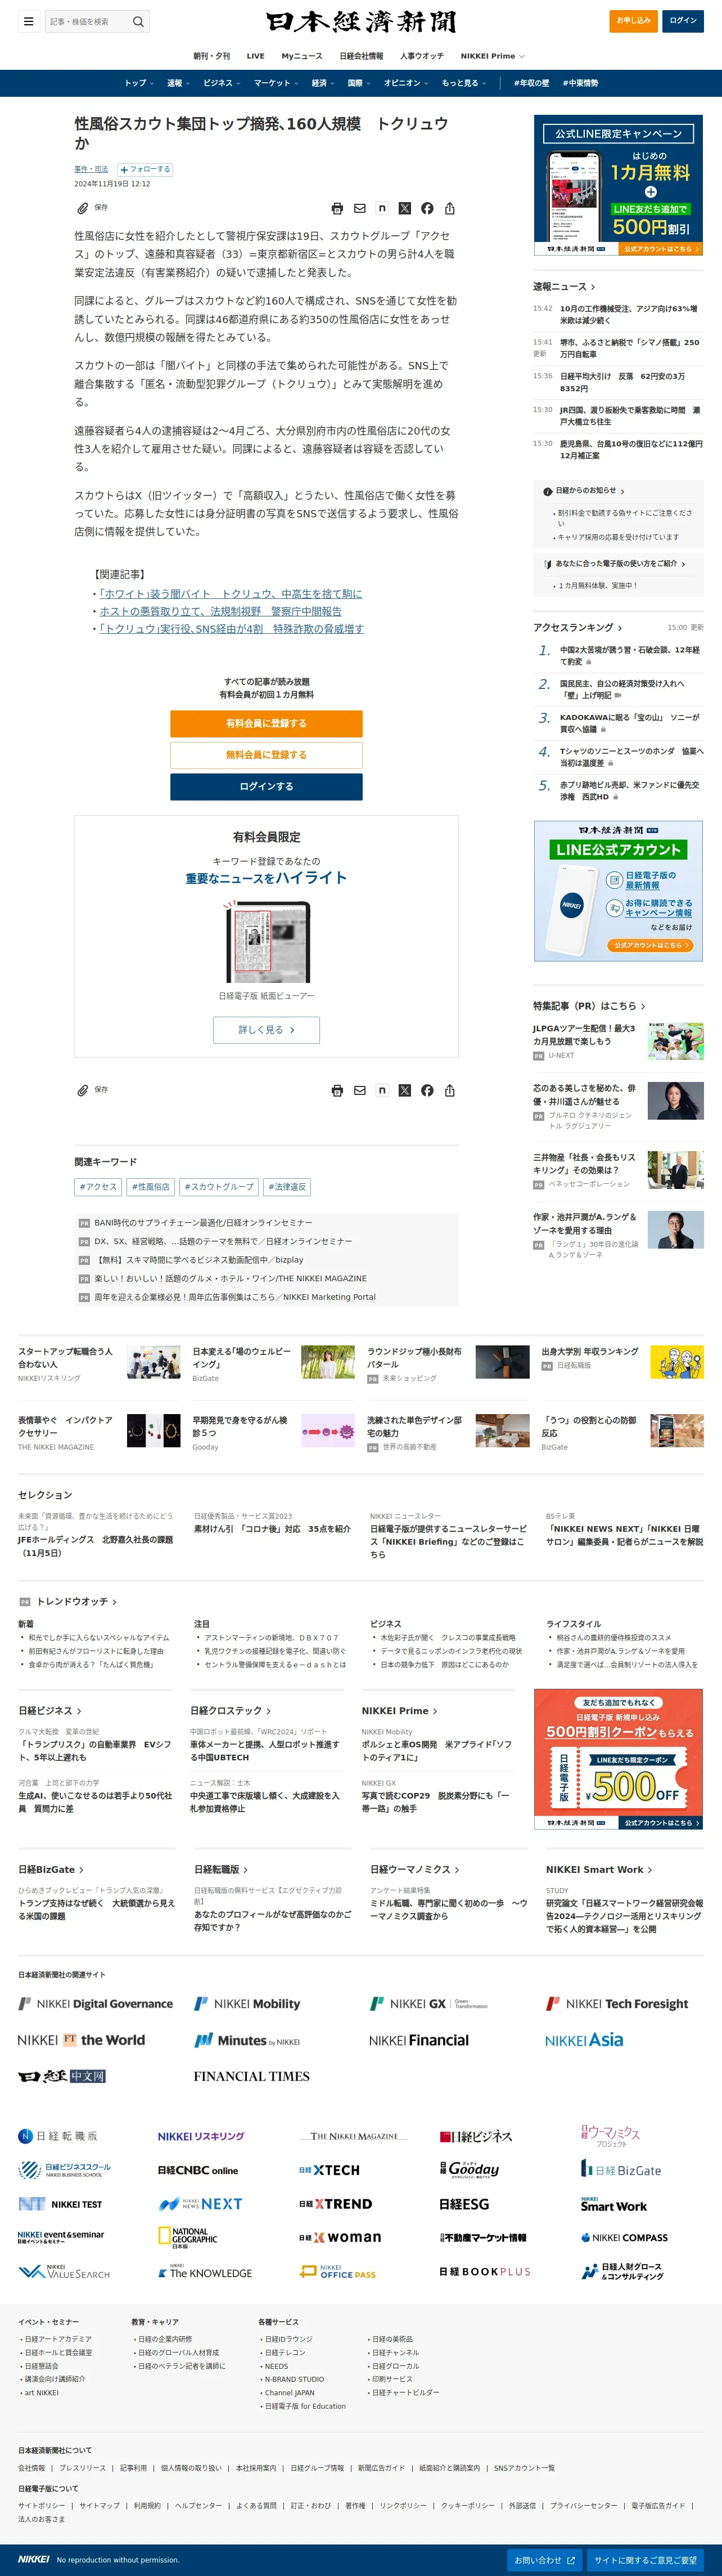This screenshot has height=2576, width=722.
Task: Open the 日経会社情報 menu item
Action: pos(362,56)
